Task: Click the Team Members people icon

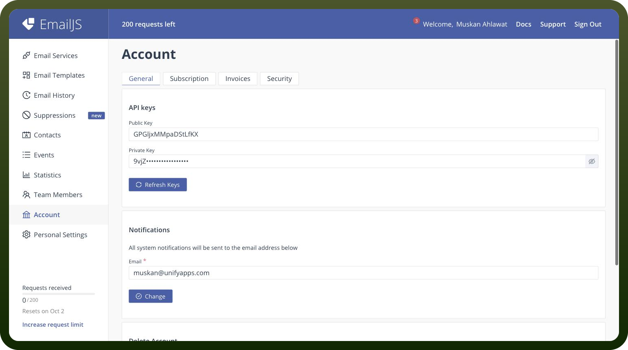Action: click(x=26, y=195)
